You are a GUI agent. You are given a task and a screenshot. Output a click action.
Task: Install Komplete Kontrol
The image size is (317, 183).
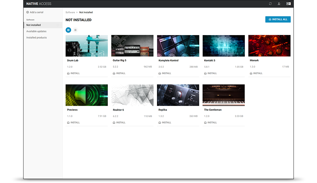165,73
